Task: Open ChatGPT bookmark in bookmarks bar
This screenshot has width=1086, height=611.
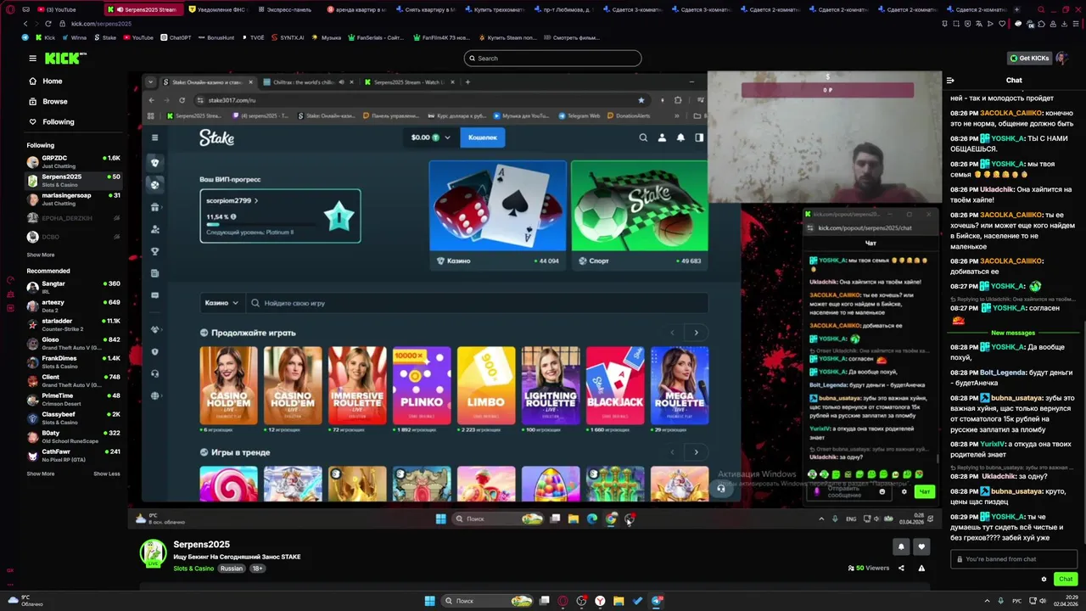Action: (x=176, y=37)
